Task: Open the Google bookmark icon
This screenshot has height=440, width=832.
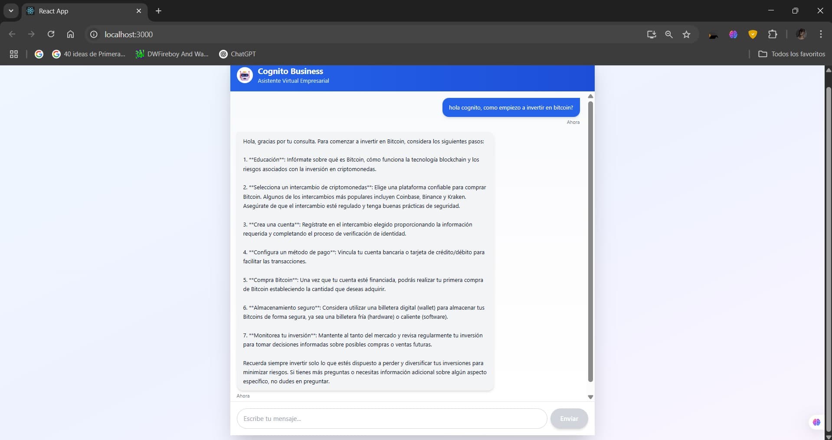Action: 39,54
